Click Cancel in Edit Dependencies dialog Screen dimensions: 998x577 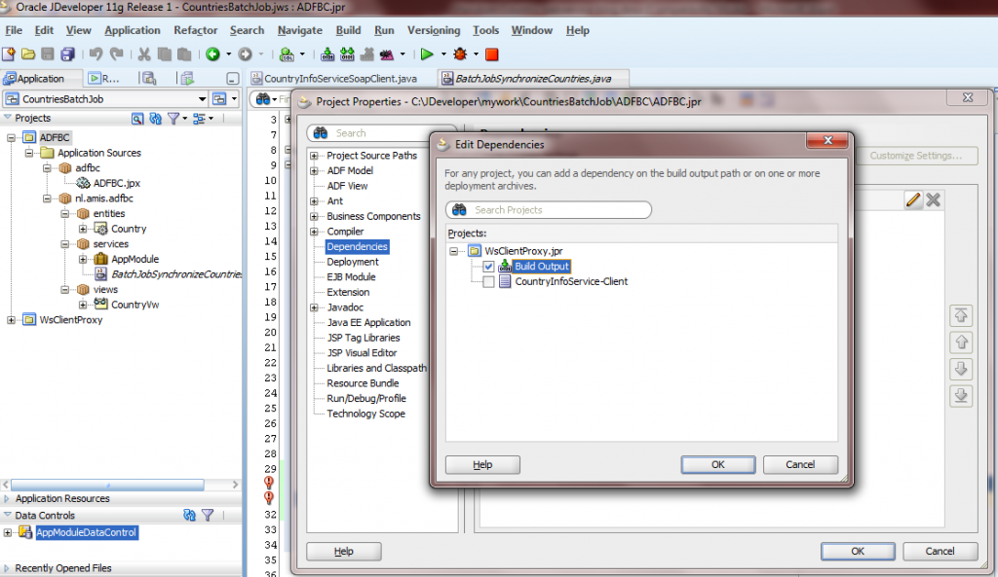click(800, 464)
